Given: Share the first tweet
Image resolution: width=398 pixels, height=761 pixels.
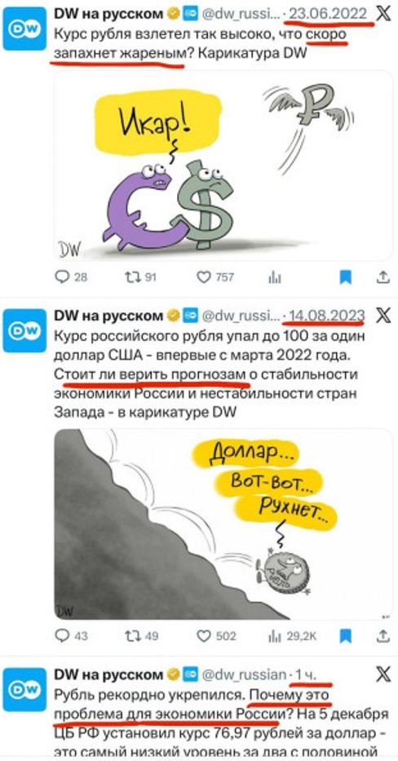Looking at the screenshot, I should [383, 277].
